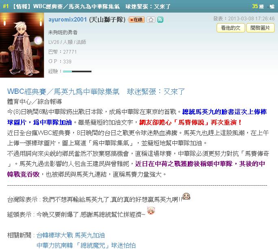Image resolution: width=278 pixels, height=249 pixels.
Task: Click the red-cheeked smiling emoticon
Action: tap(151, 211)
